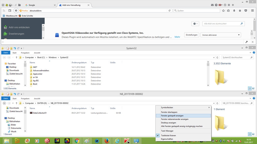Image resolution: width=257 pixels, height=144 pixels.
Task: Reload the about:addons page
Action: coord(169,10)
